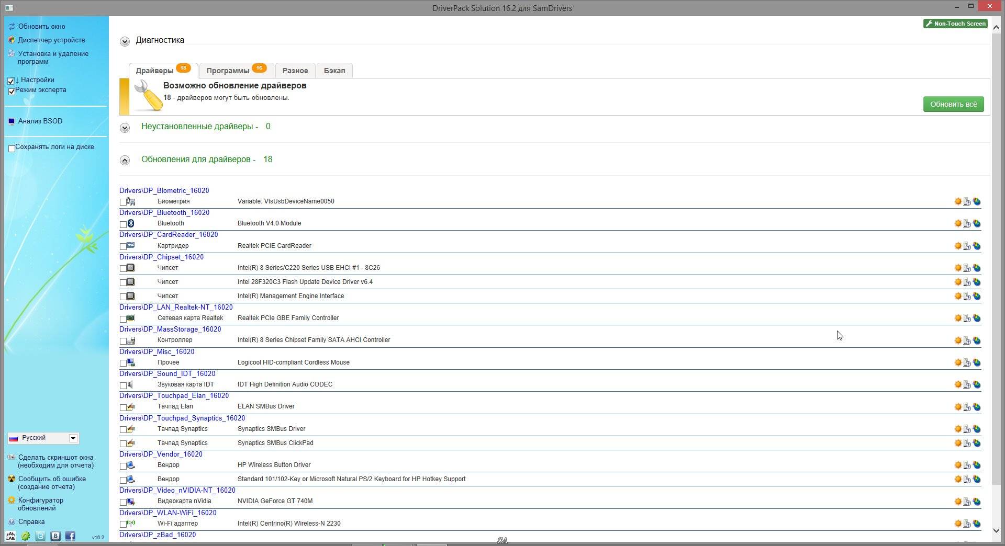Open Анализ BSOD

click(40, 121)
